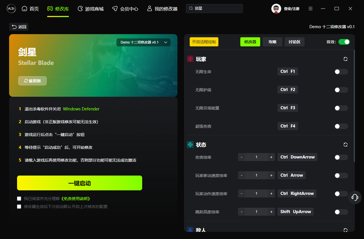This screenshot has width=364, height=239.
Task: Click the user avatar picture
Action: point(276,9)
